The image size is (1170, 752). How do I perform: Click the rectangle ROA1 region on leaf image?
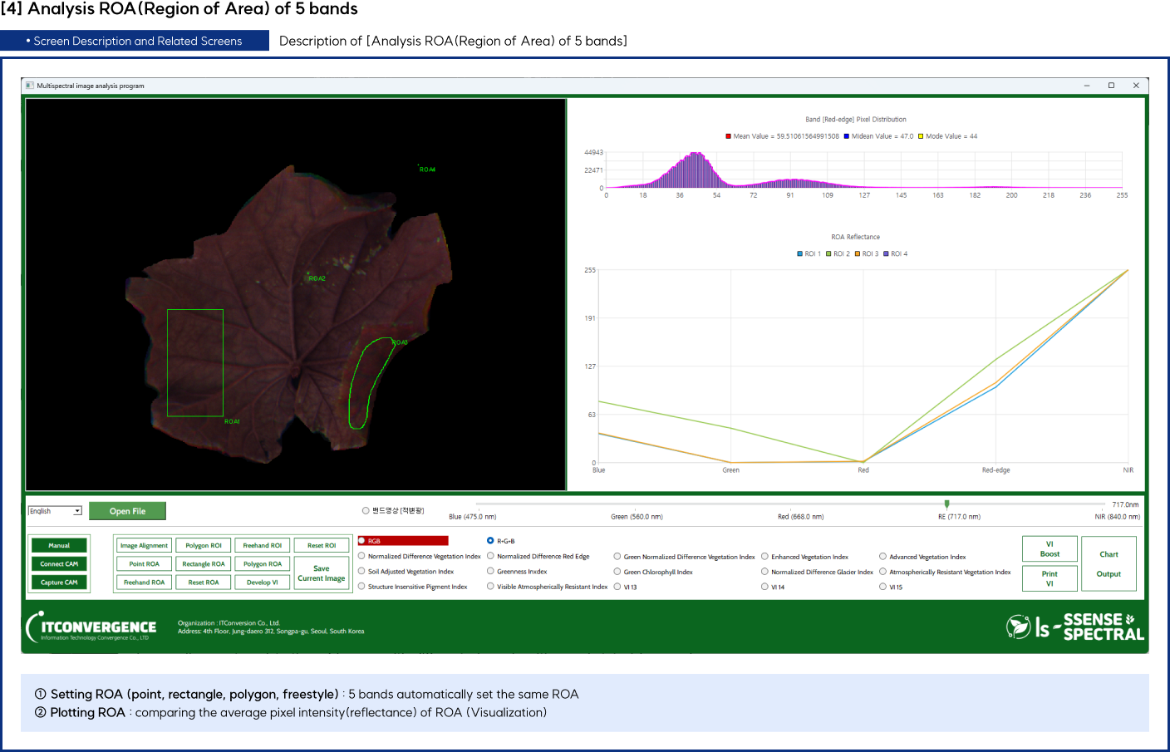tap(195, 362)
